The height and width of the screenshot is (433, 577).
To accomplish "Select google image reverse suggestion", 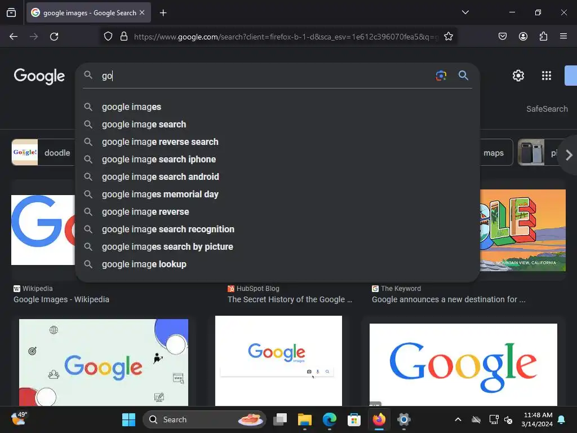I will tap(277, 212).
